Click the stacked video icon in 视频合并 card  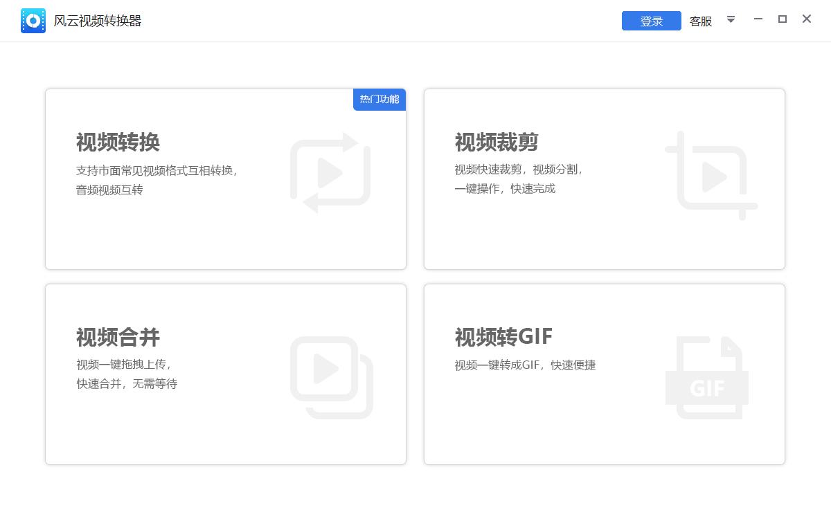click(331, 375)
